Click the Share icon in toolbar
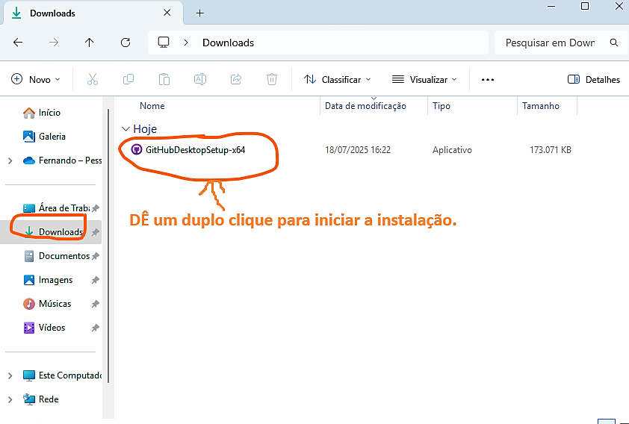The height and width of the screenshot is (424, 629). point(236,79)
